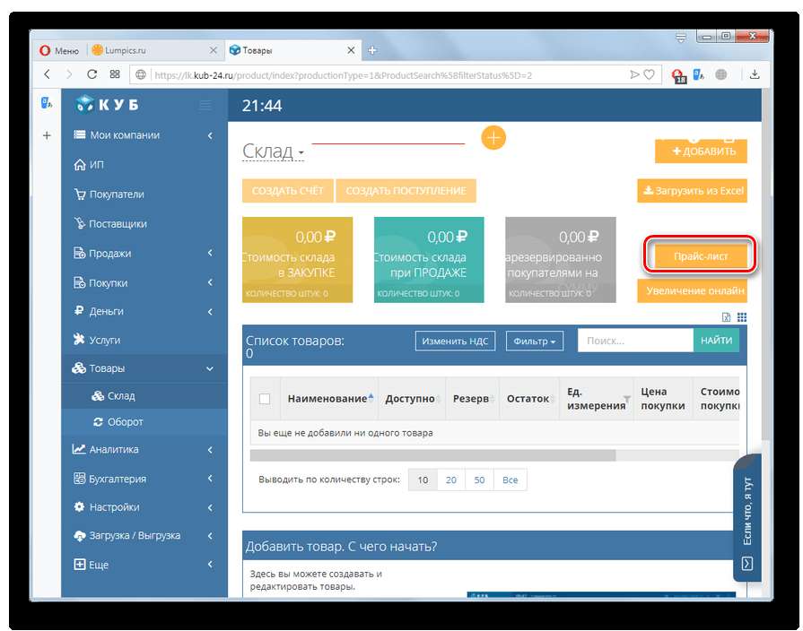Go back in browser history
The width and height of the screenshot is (803, 631).
click(48, 74)
